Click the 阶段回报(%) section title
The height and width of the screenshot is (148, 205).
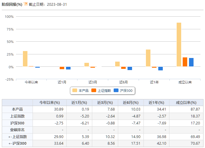point(12,4)
